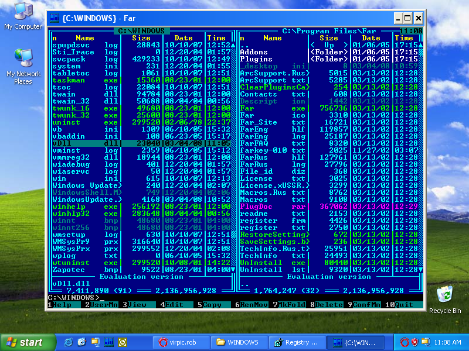
Task: Click the scroll-down arrow in the Program Files\Far panel
Action: click(420, 270)
